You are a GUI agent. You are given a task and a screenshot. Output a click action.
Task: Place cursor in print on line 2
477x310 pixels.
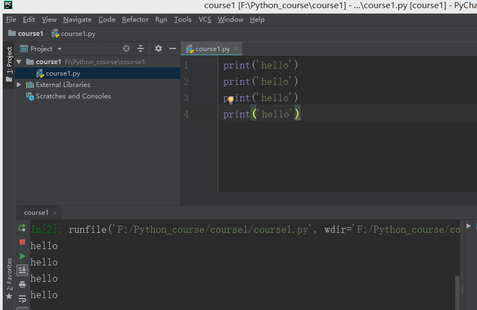click(x=236, y=82)
